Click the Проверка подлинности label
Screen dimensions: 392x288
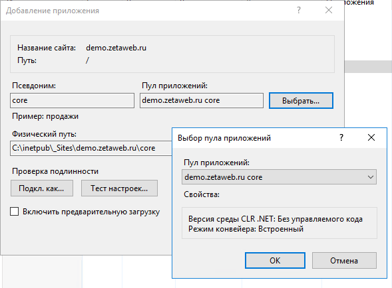coord(55,171)
